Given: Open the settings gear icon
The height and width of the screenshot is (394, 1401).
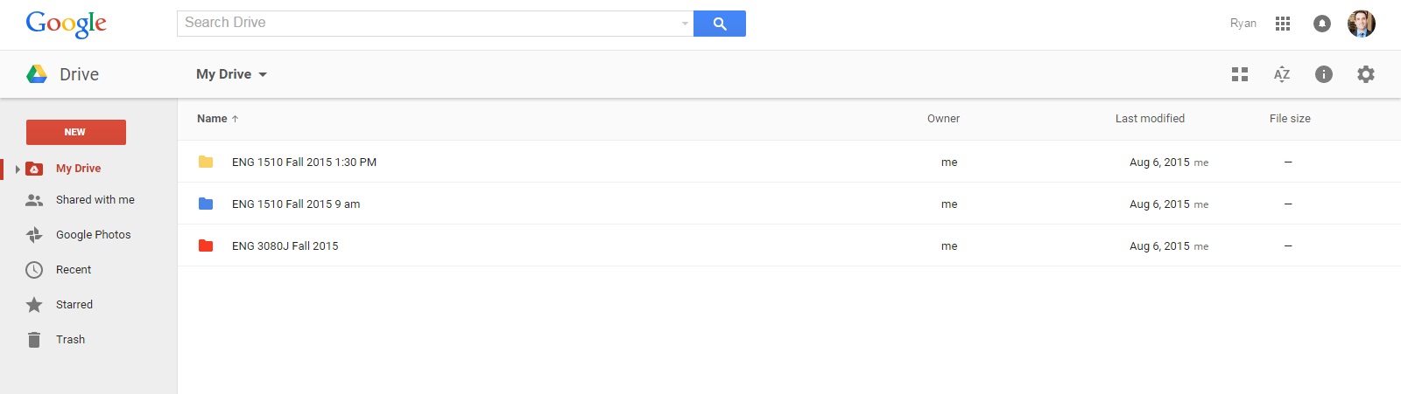Looking at the screenshot, I should coord(1366,74).
